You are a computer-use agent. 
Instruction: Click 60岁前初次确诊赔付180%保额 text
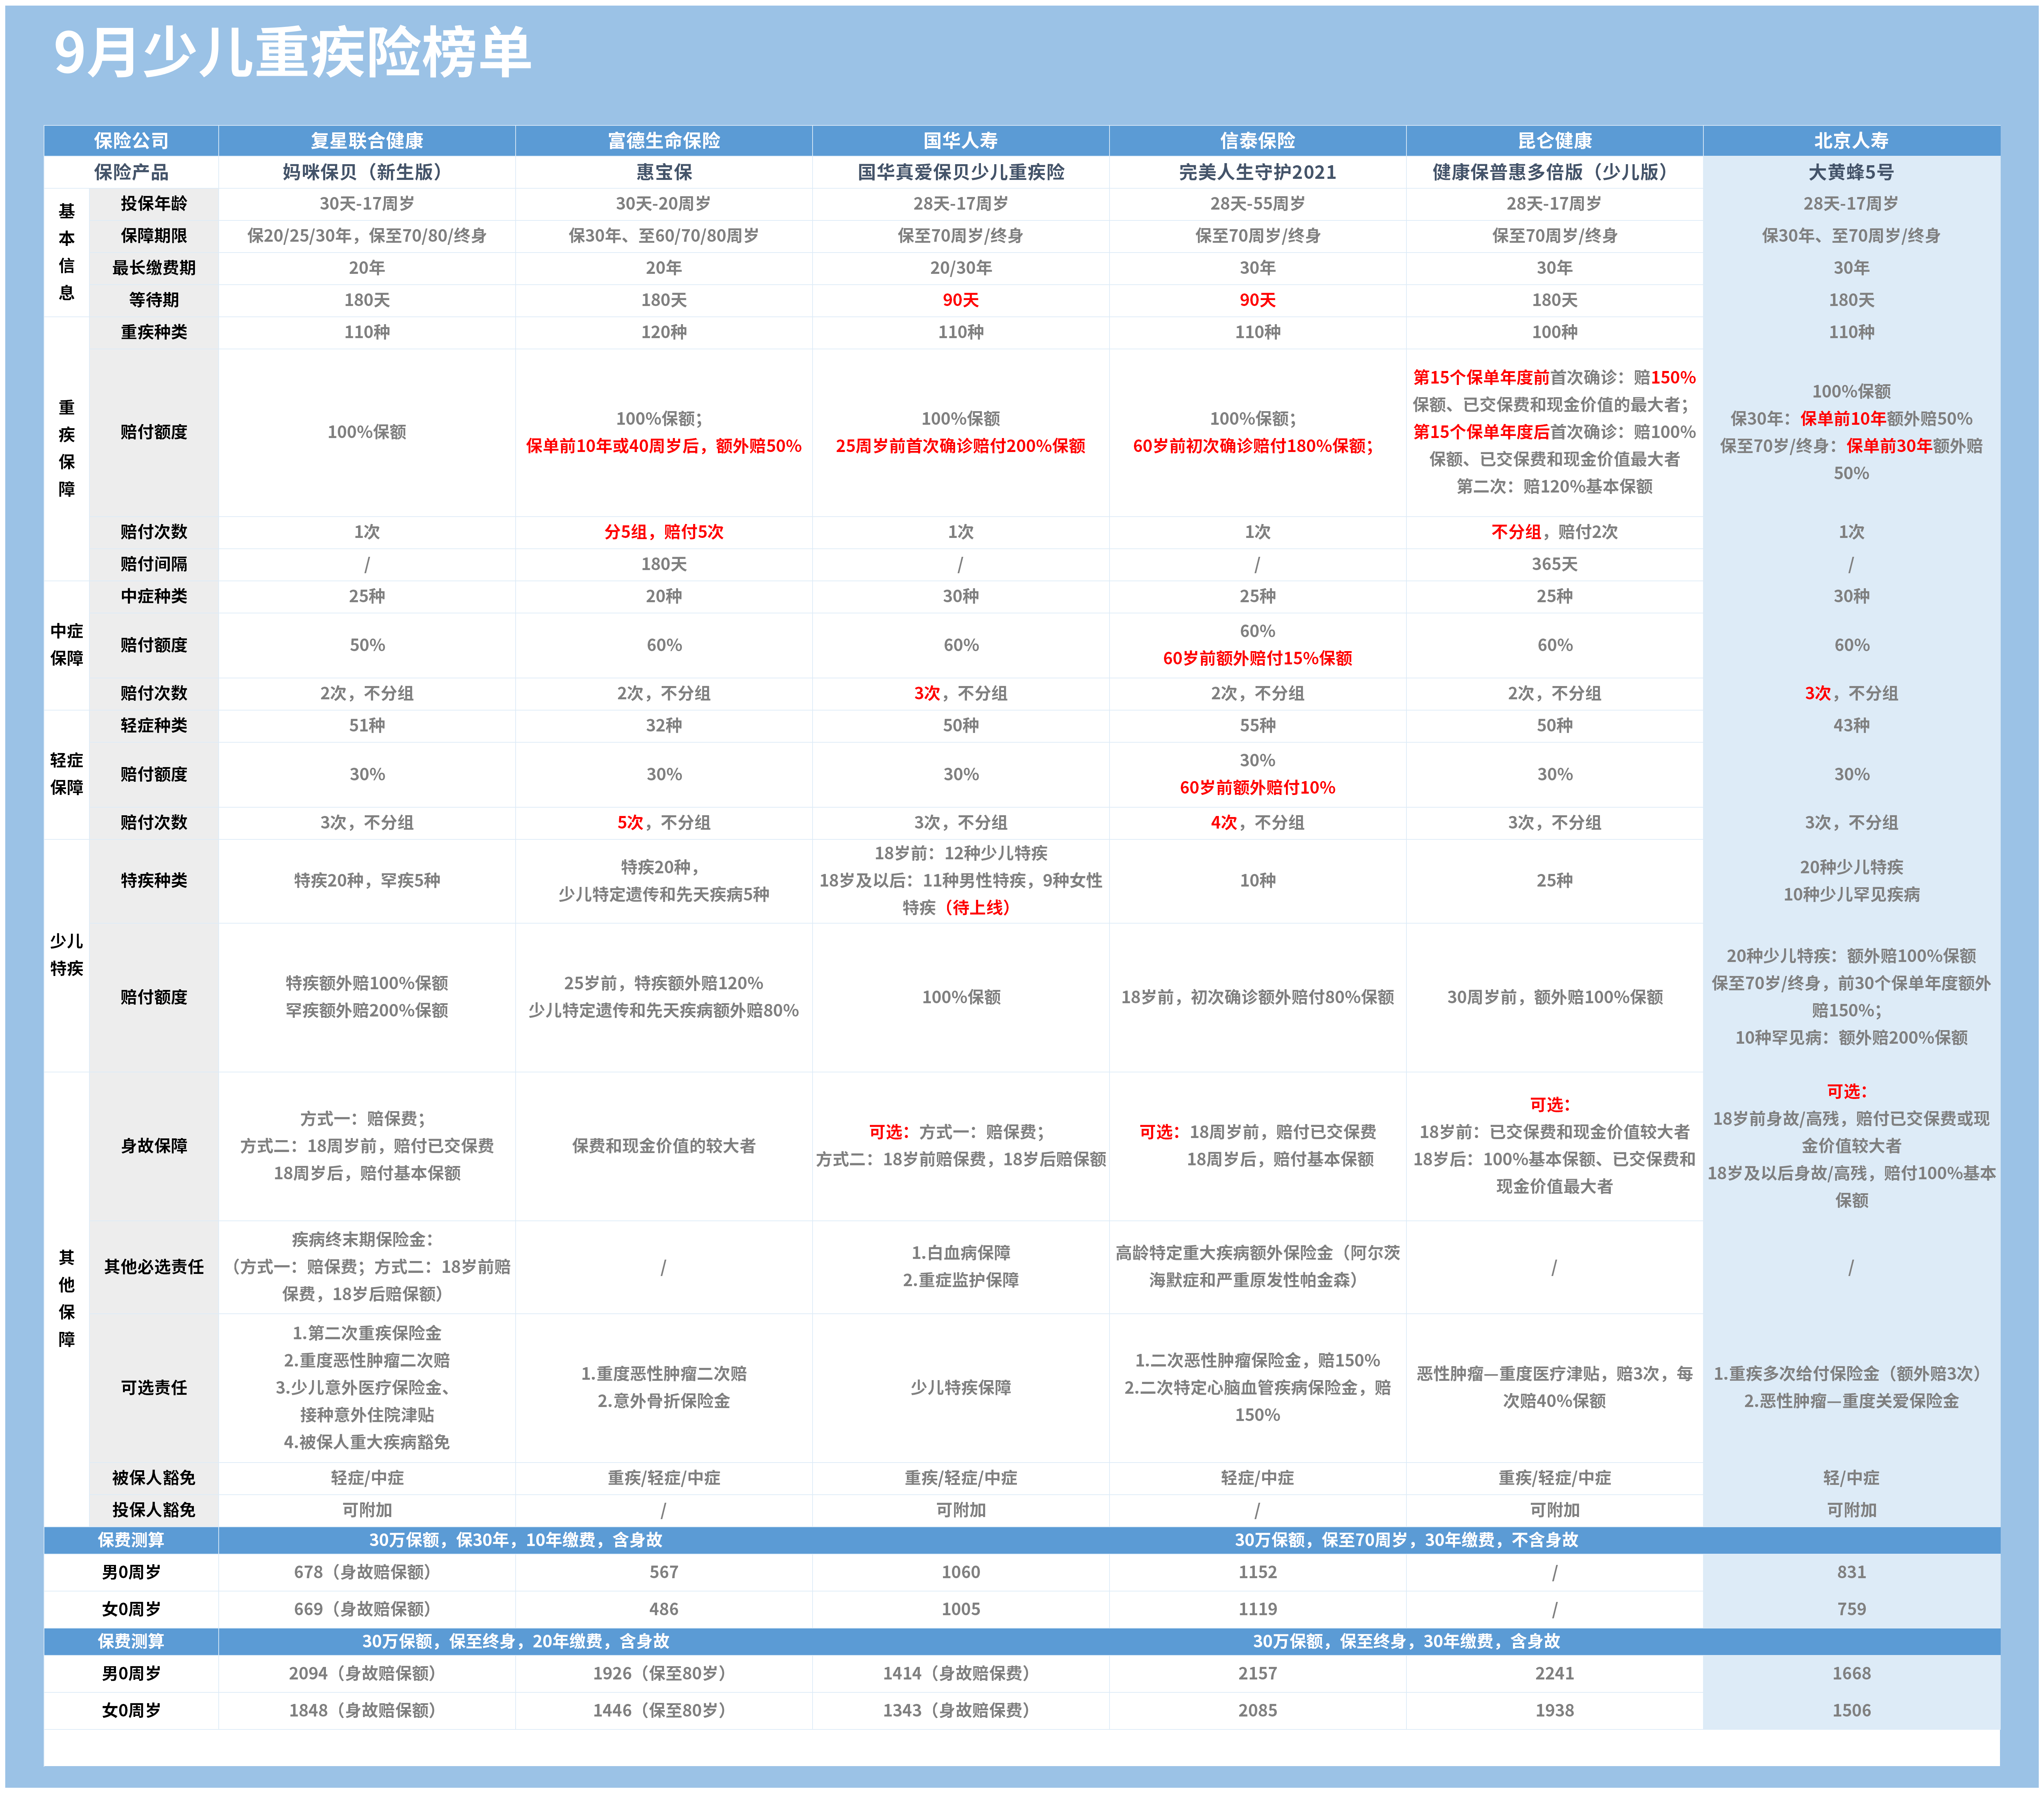tap(1252, 446)
